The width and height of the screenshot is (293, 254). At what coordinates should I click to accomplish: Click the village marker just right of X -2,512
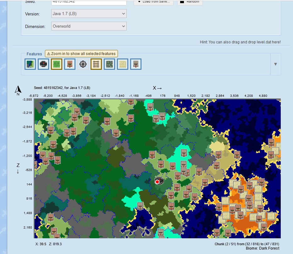tap(107, 121)
